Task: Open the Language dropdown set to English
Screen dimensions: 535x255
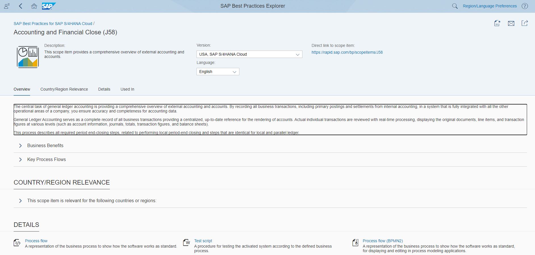Action: tap(218, 72)
